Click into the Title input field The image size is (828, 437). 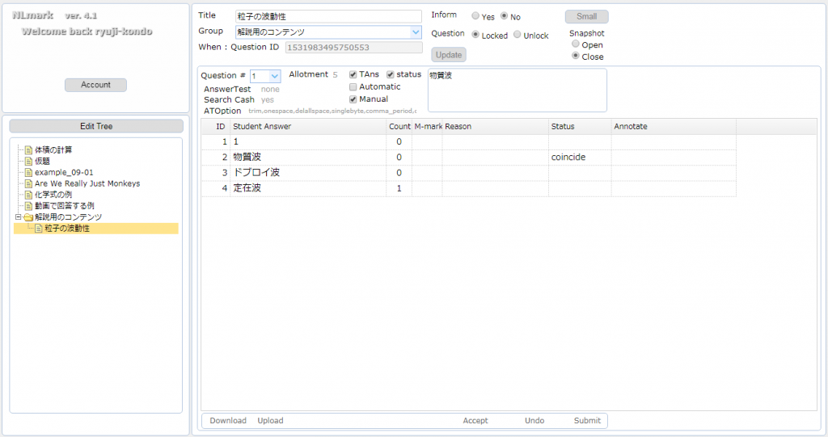pos(328,16)
